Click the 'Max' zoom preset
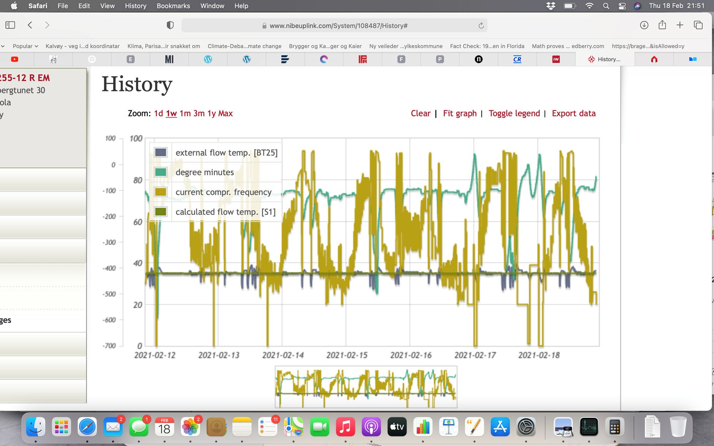 click(225, 113)
